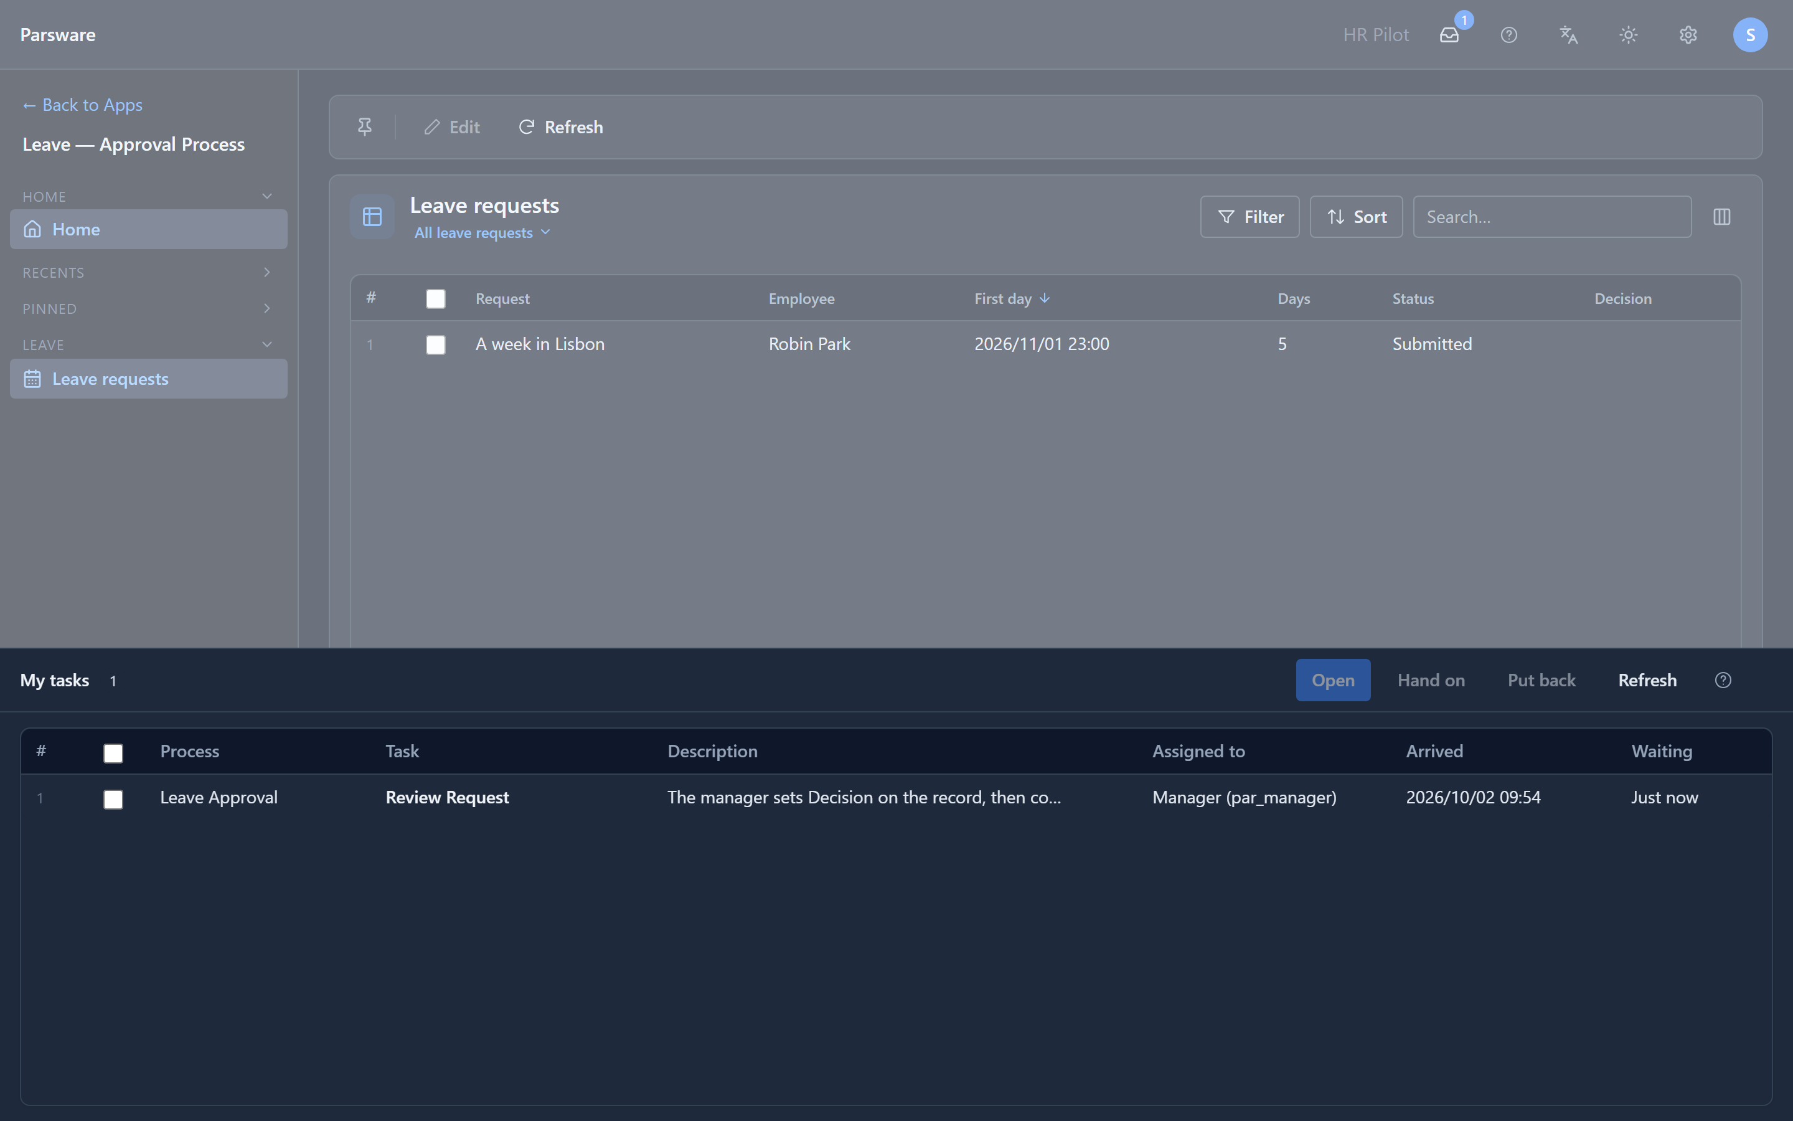The width and height of the screenshot is (1793, 1121).
Task: Click the calendar icon beside Leave requests
Action: [32, 379]
